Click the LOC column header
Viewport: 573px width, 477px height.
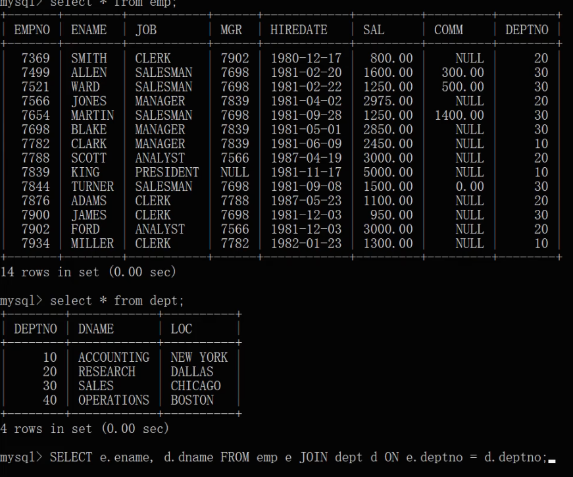pos(182,328)
